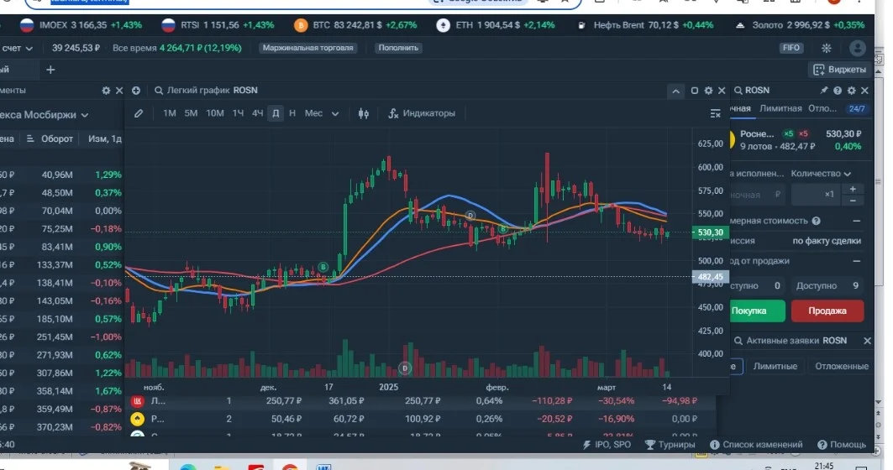Select the drawing pencil tool on the chart

click(139, 113)
